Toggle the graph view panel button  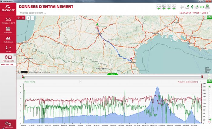[x=159, y=7]
